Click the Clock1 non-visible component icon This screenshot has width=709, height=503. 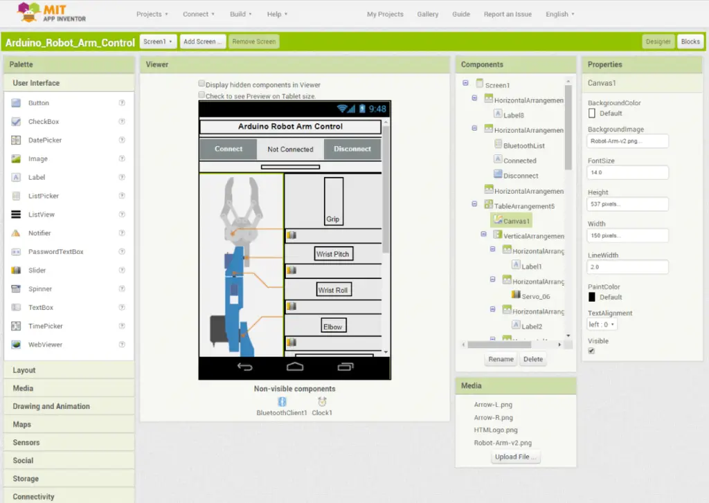[321, 401]
